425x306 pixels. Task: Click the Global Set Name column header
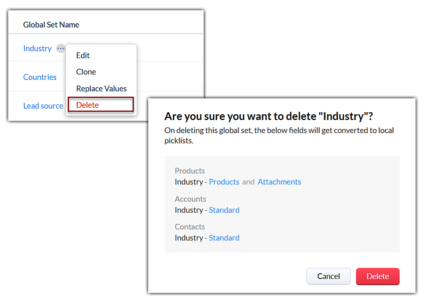[x=51, y=25]
